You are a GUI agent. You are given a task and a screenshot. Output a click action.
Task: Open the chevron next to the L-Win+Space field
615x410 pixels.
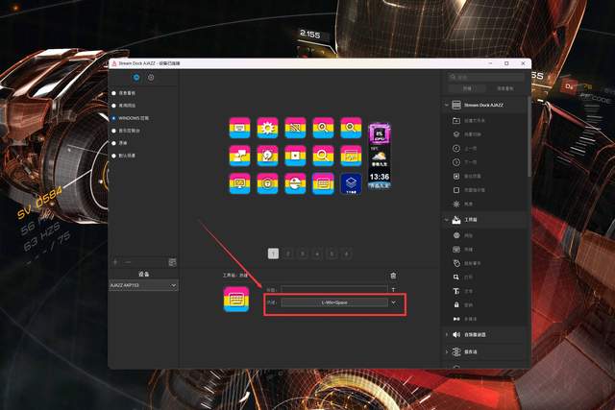pyautogui.click(x=393, y=302)
